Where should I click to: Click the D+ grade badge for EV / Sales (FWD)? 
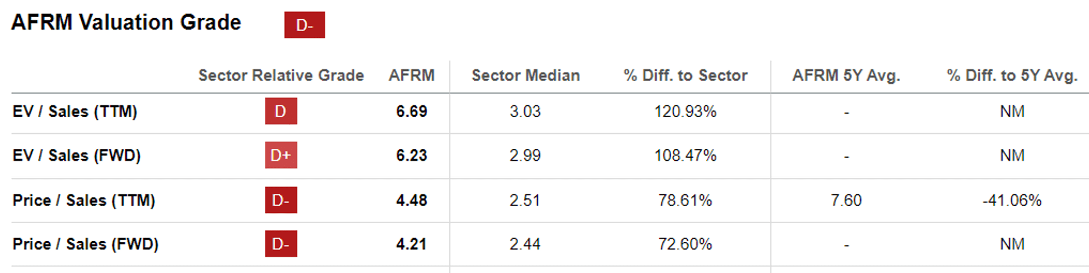(281, 155)
